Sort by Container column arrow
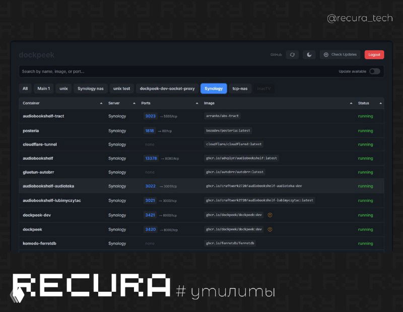 (x=101, y=103)
